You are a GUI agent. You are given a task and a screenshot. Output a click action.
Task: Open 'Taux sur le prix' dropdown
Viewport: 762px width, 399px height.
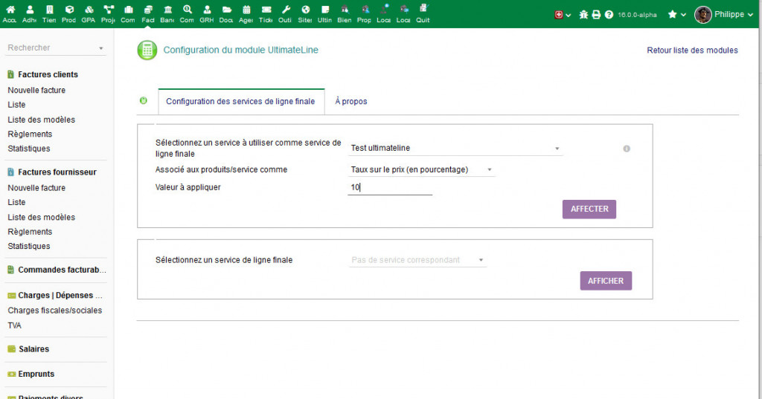coord(421,169)
